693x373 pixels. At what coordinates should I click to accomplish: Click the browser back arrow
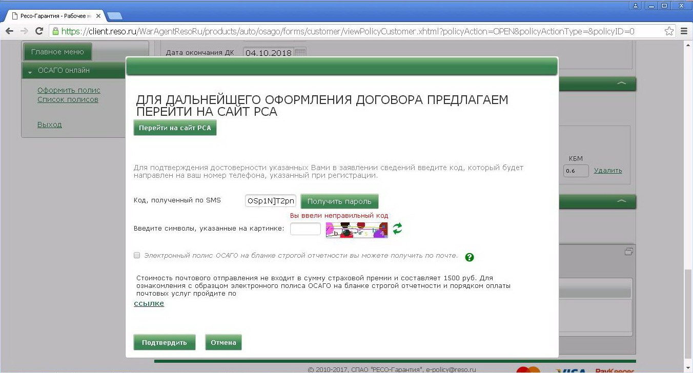[9, 31]
